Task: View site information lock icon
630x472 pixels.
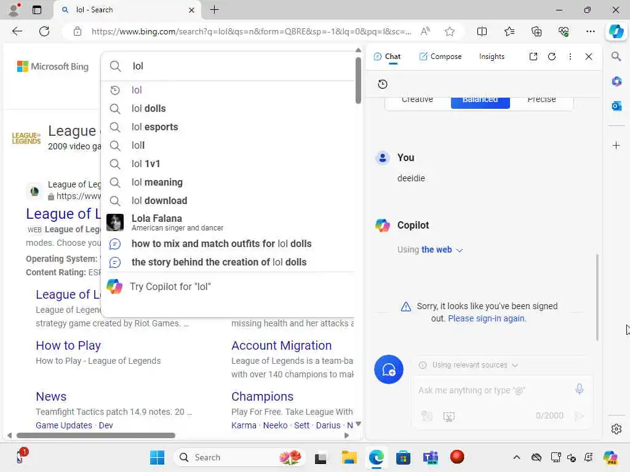Action: tap(77, 31)
